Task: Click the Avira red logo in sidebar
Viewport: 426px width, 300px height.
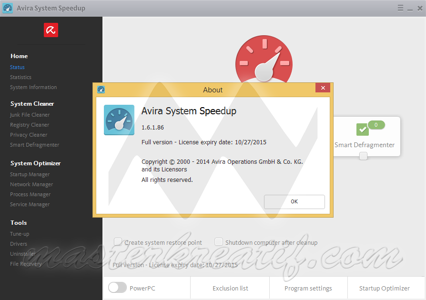Action: [x=51, y=30]
